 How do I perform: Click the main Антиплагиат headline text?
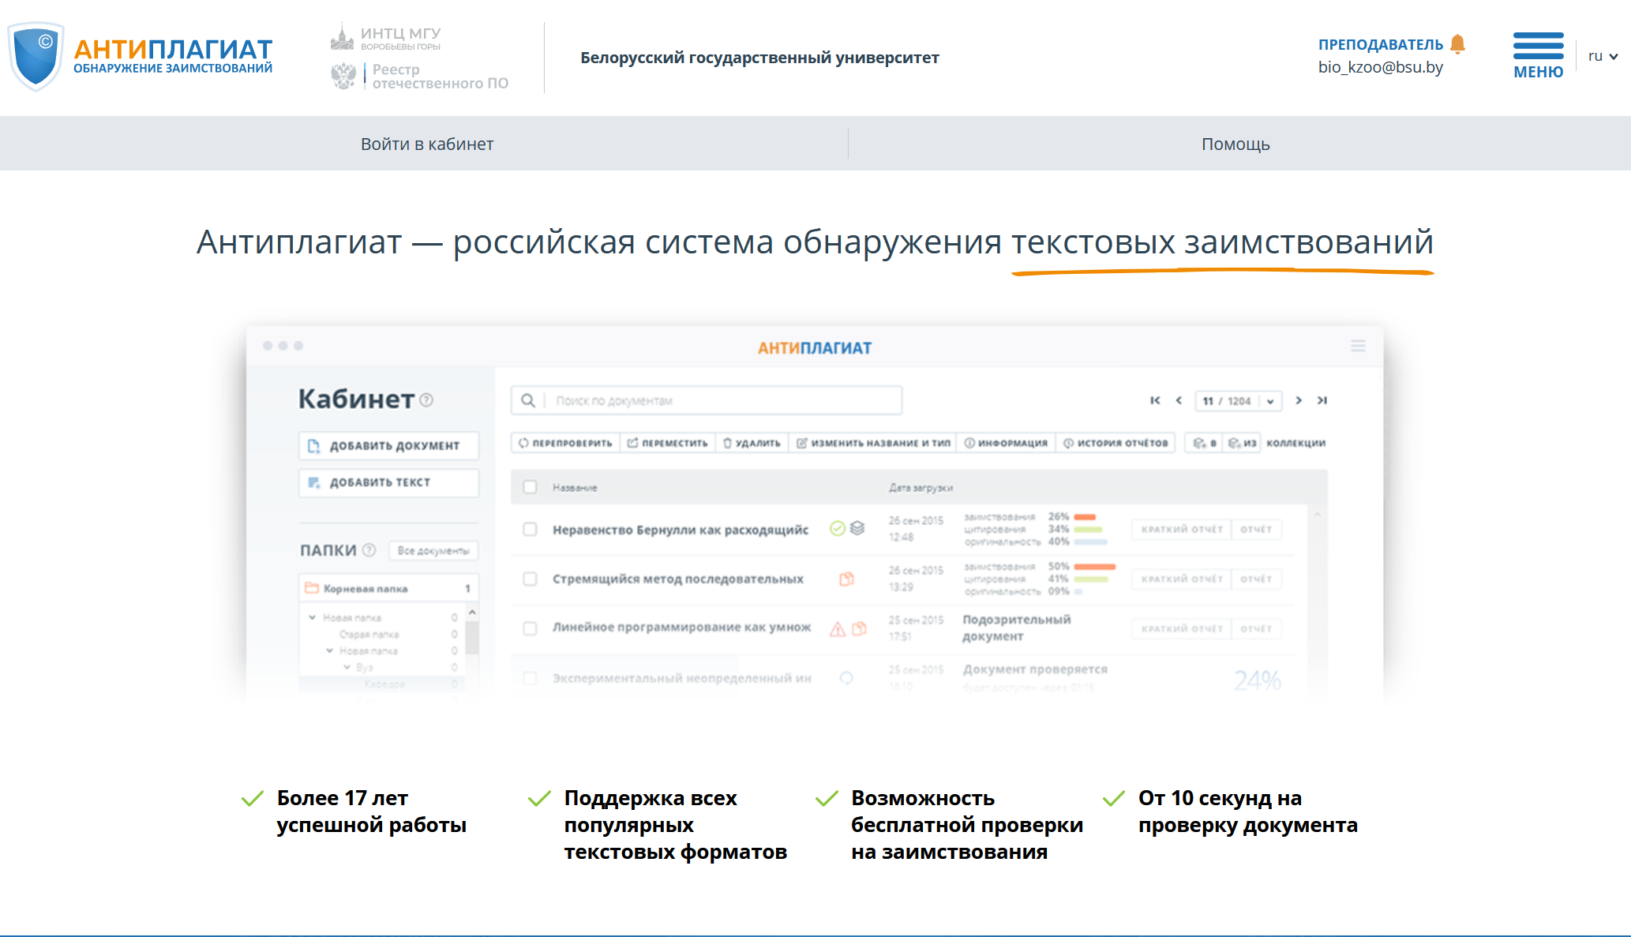pos(815,242)
